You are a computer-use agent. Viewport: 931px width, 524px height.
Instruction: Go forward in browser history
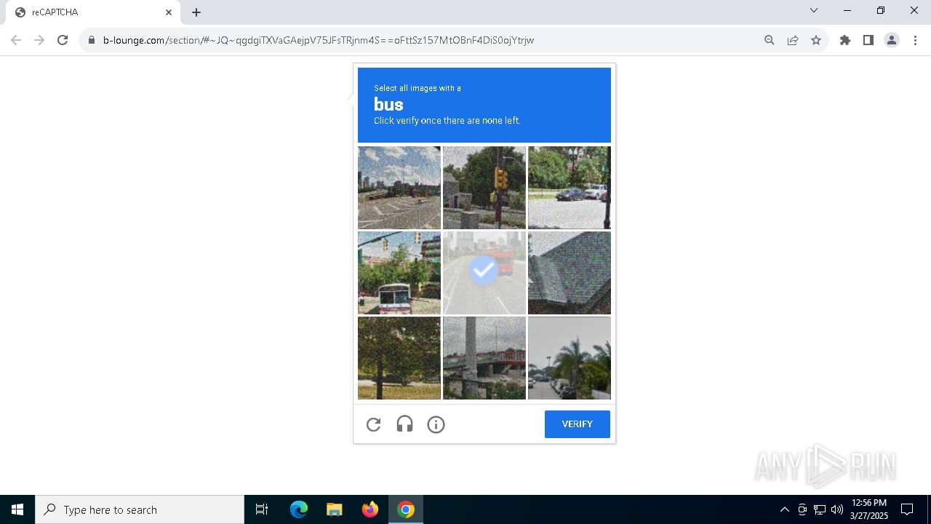pos(39,40)
